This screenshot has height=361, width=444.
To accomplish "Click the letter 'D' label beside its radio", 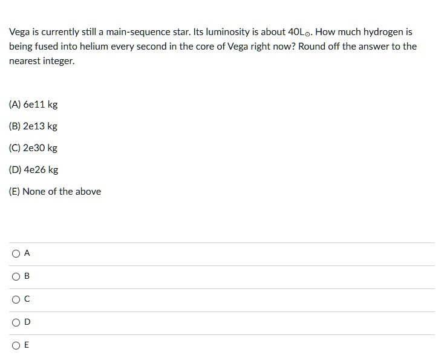I will point(27,323).
